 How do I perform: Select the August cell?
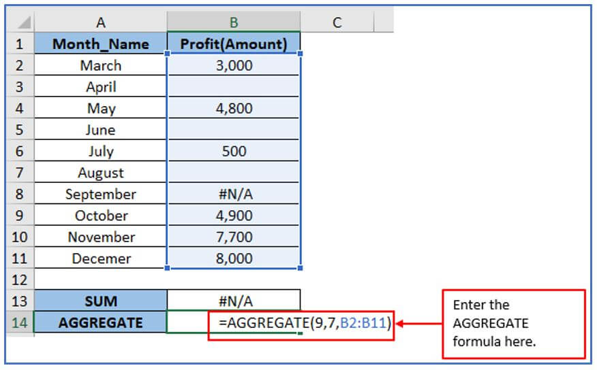pyautogui.click(x=100, y=172)
